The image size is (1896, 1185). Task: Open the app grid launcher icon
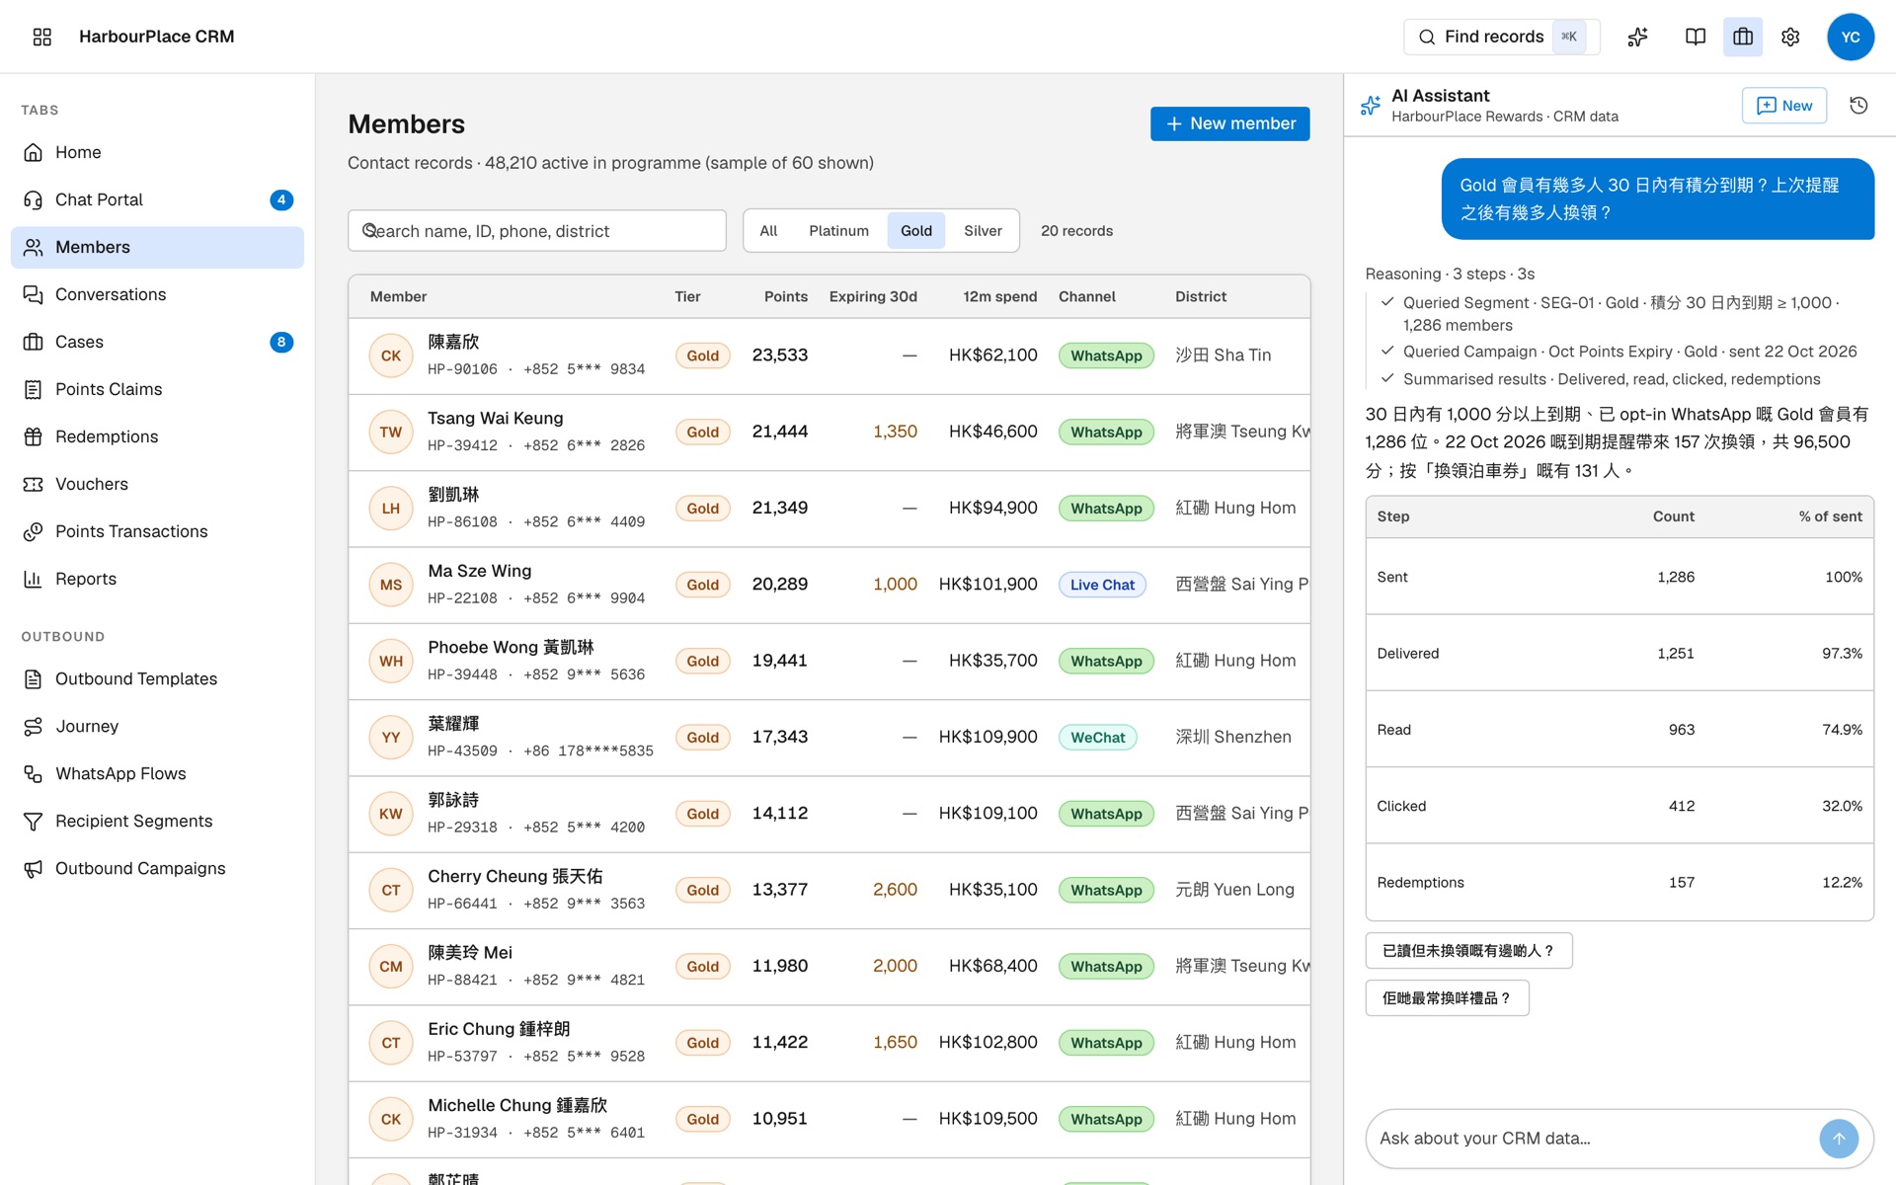(41, 37)
